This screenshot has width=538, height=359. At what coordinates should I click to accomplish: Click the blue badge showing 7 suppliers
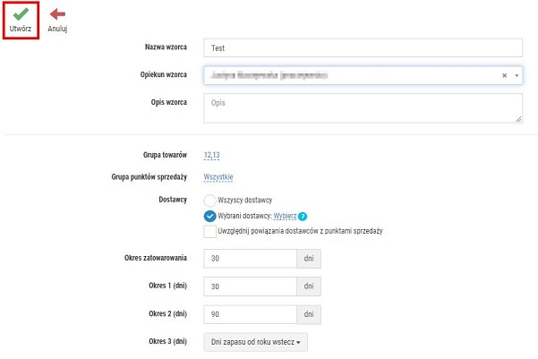point(303,217)
